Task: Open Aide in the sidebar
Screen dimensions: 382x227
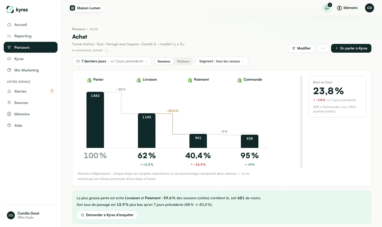Action: (31, 125)
